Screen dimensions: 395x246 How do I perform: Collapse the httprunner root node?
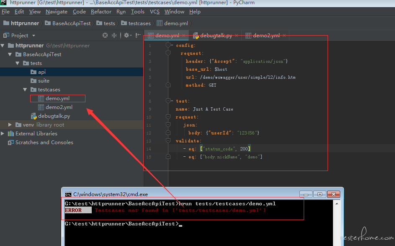pyautogui.click(x=3, y=46)
